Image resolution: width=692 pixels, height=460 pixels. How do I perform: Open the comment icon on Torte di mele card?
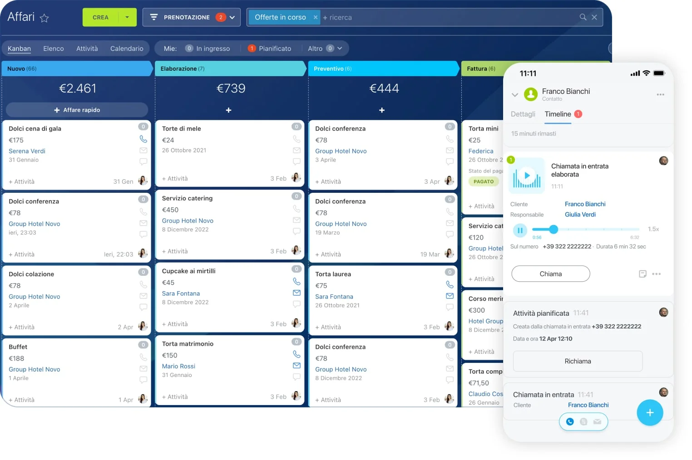[x=297, y=161]
